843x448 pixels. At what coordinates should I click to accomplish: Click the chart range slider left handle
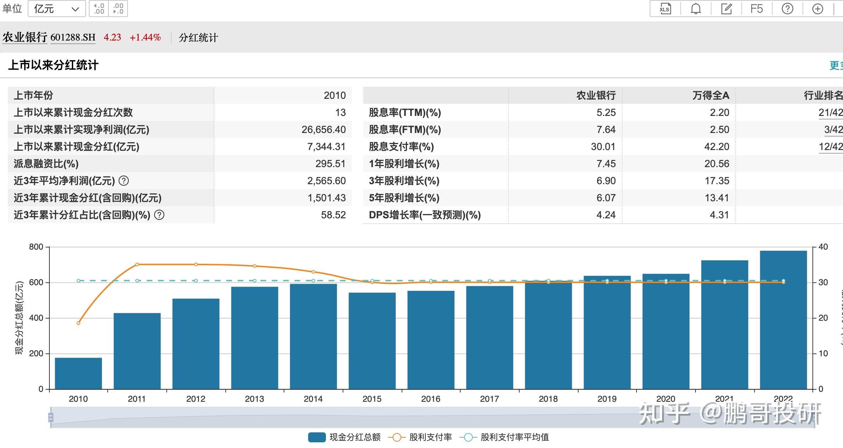[x=51, y=417]
